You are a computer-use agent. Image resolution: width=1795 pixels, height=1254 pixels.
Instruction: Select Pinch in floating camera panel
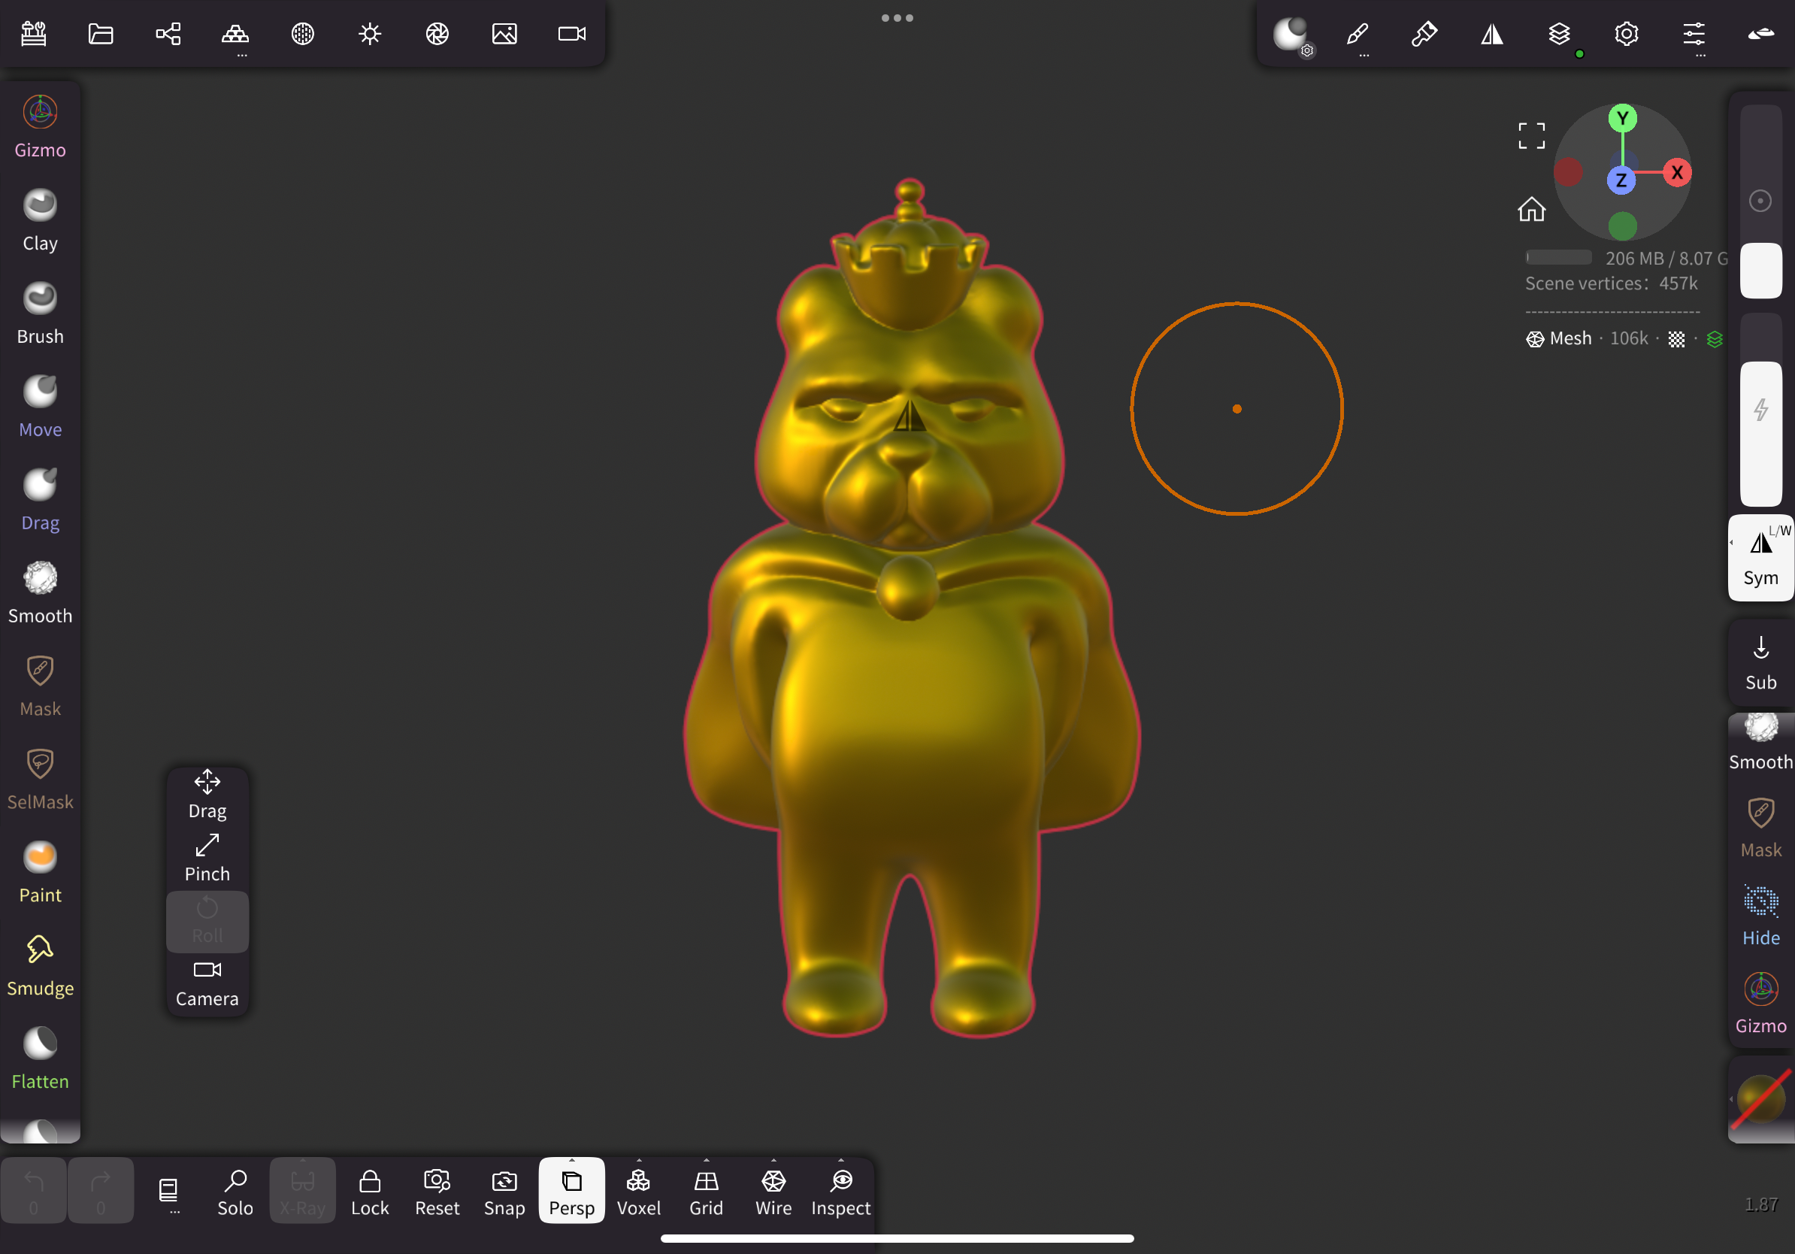[207, 859]
